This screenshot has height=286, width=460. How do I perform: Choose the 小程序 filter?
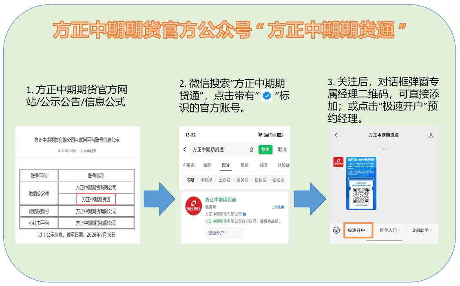[206, 180]
